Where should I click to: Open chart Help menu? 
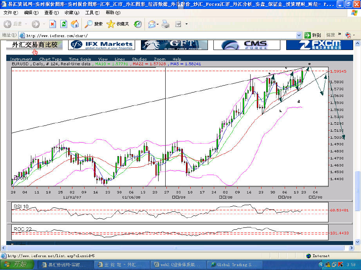click(x=177, y=59)
